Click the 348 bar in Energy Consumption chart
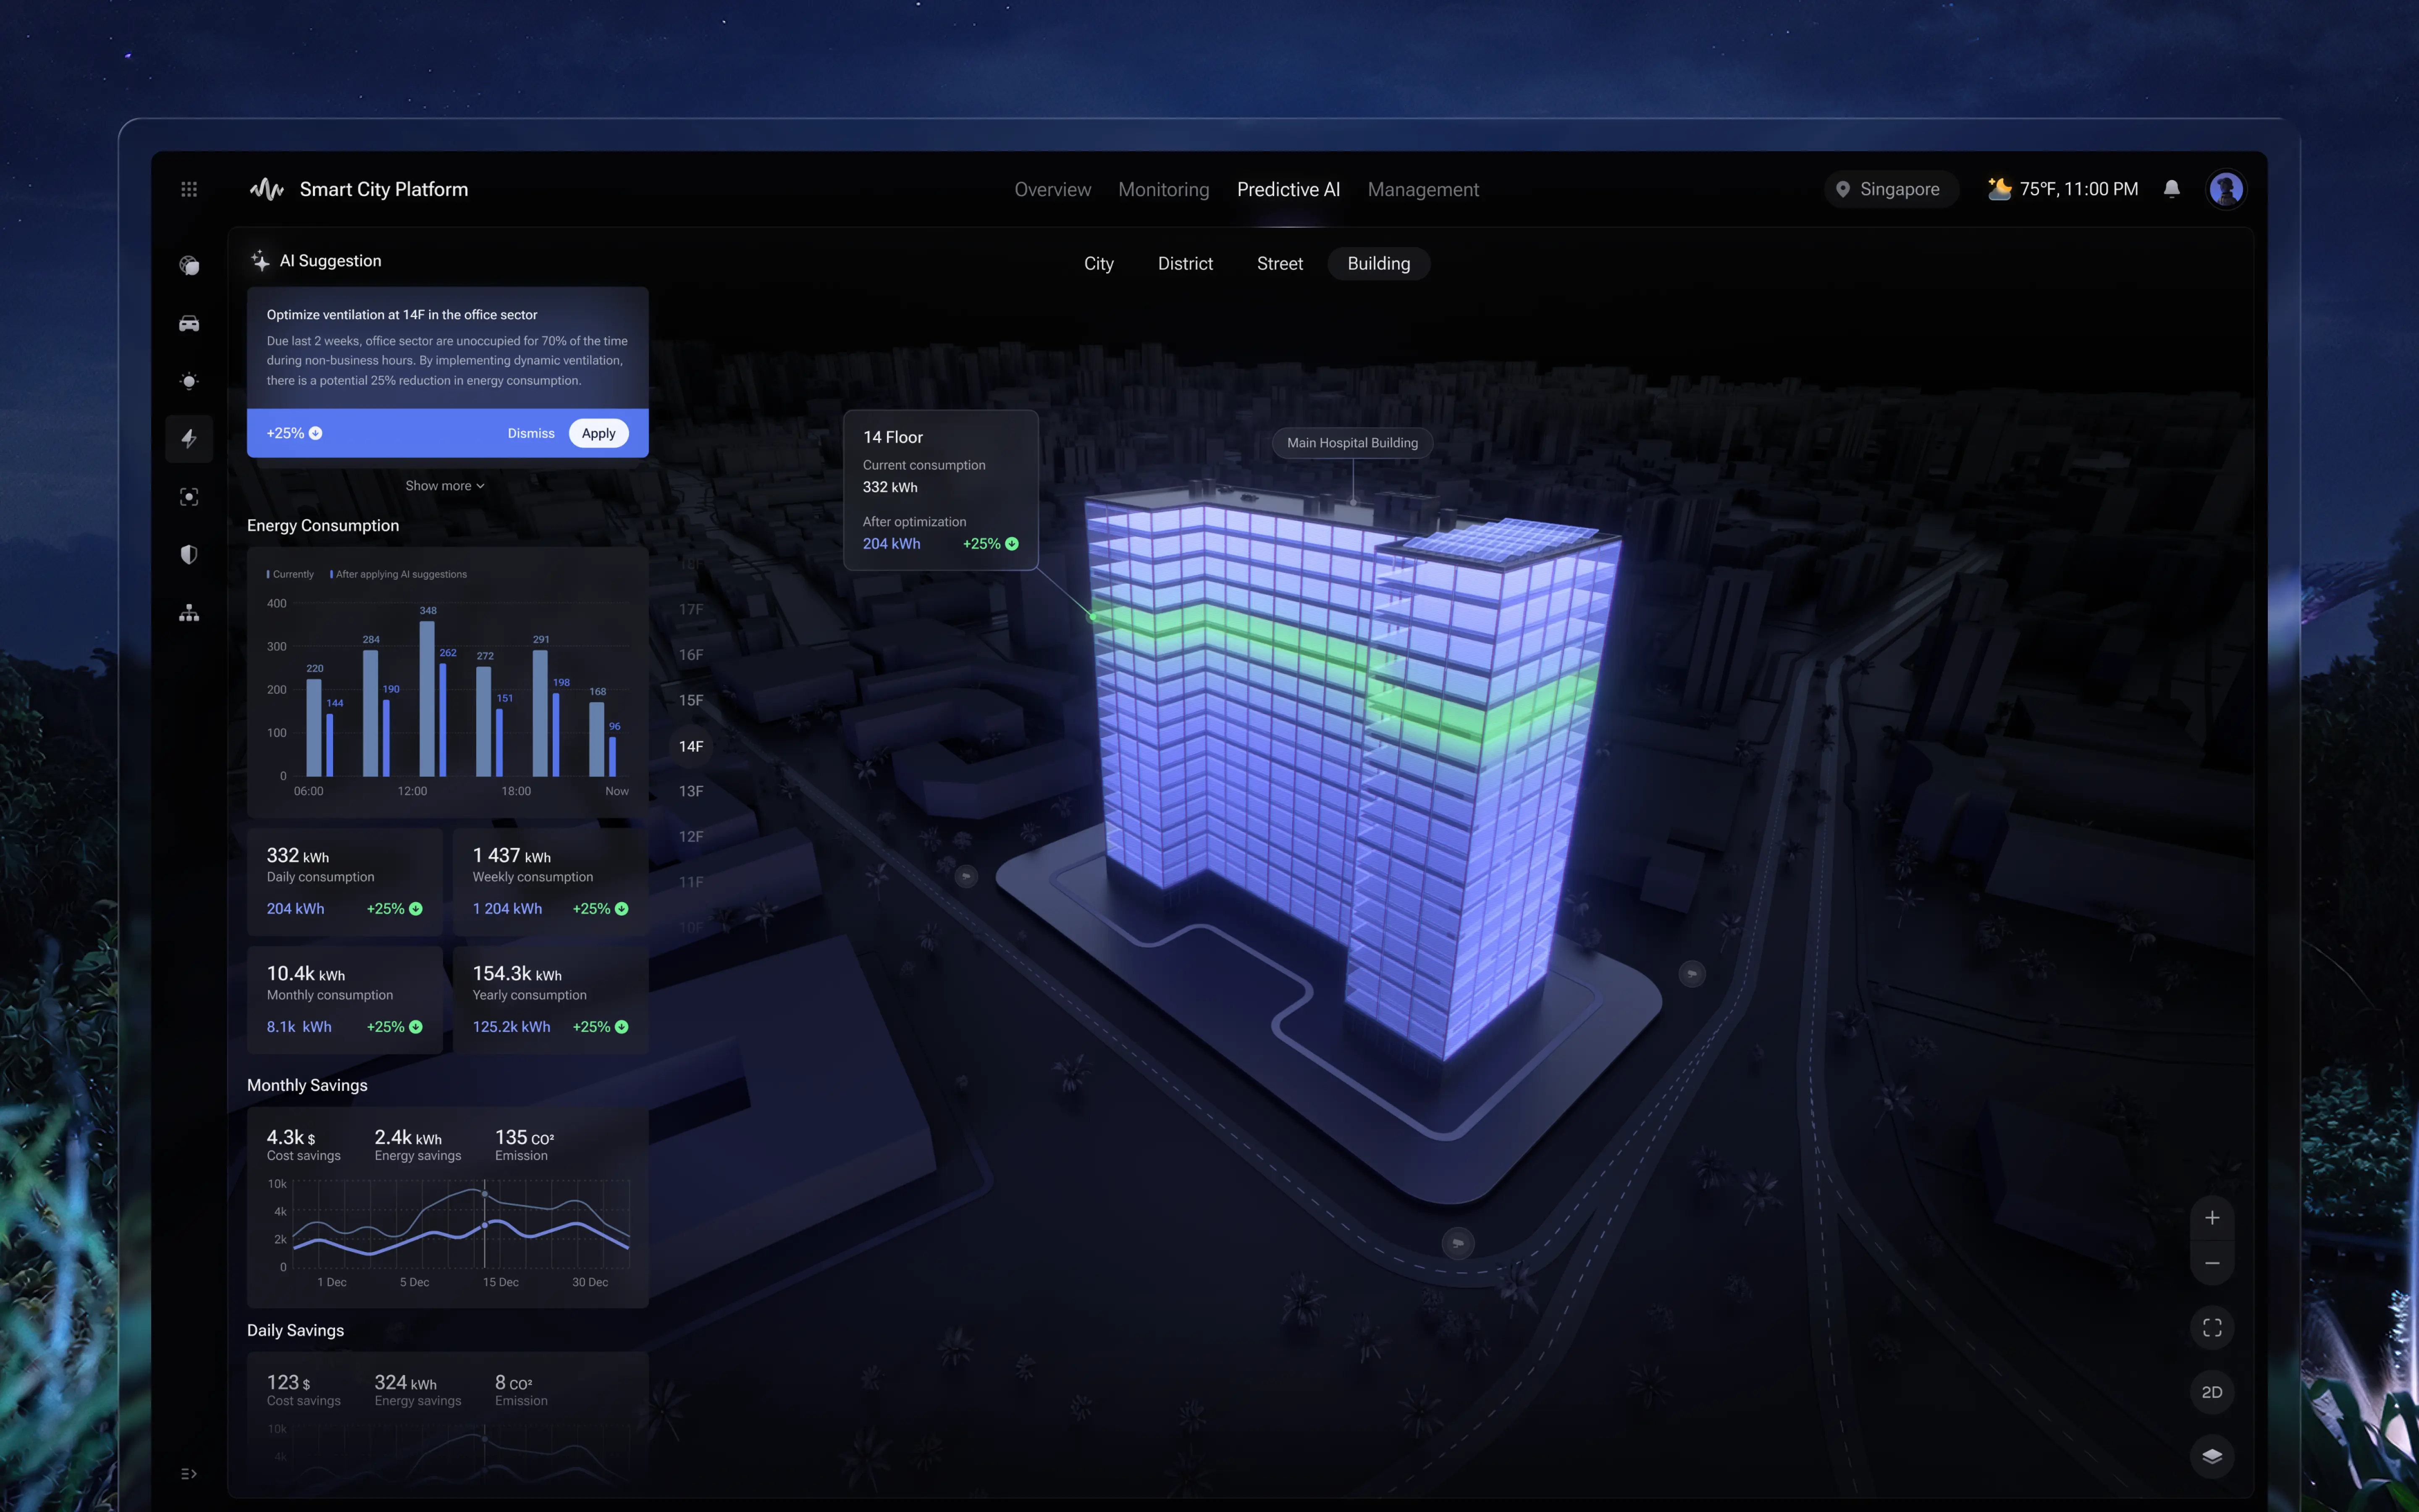Image resolution: width=2419 pixels, height=1512 pixels. click(427, 698)
